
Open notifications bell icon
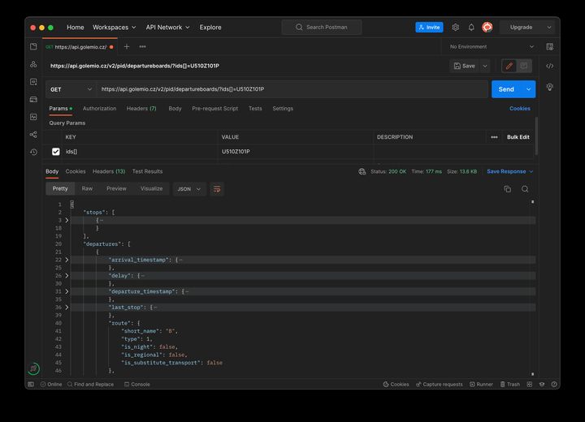point(471,28)
